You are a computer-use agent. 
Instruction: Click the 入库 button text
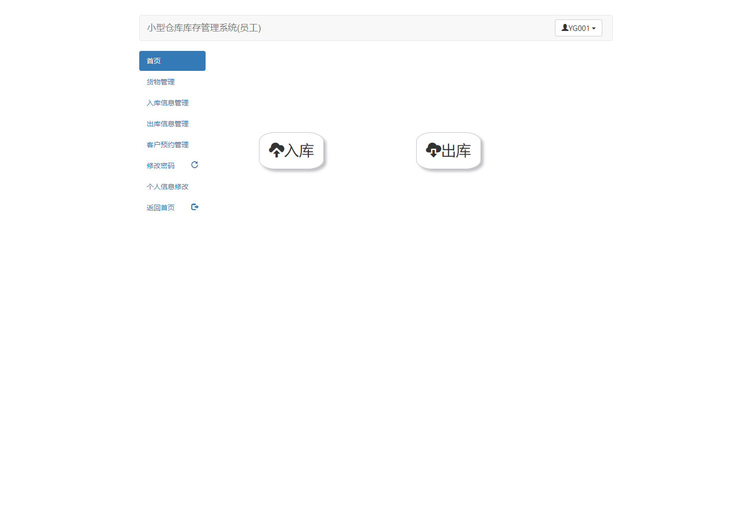click(299, 151)
